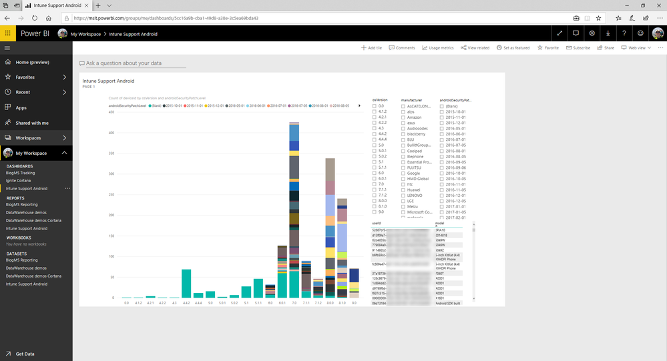The width and height of the screenshot is (667, 361).
Task: Click the download arrow icon in header
Action: [x=608, y=33]
